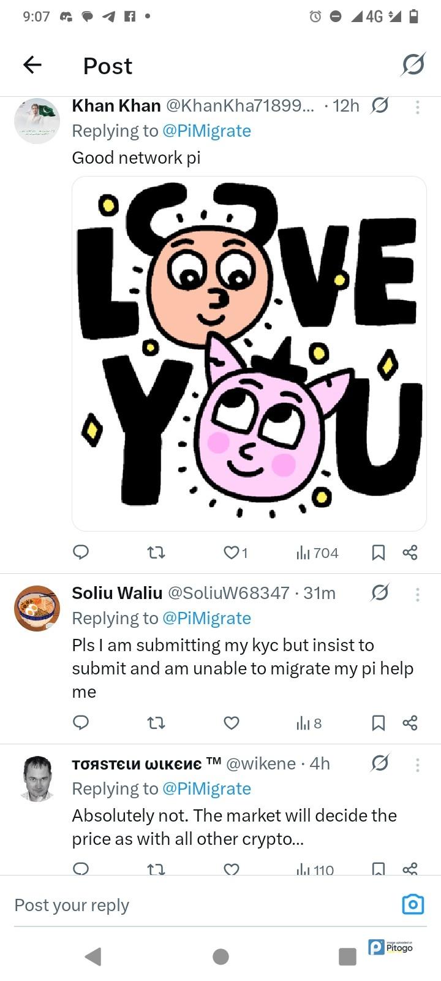The width and height of the screenshot is (441, 981).
Task: Tap the Grok icon in the Post header
Action: click(x=413, y=64)
